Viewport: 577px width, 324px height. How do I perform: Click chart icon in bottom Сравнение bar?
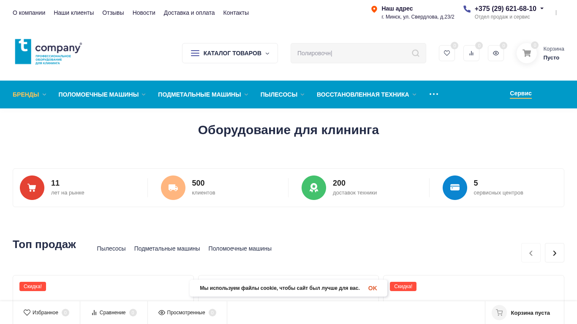tap(94, 313)
